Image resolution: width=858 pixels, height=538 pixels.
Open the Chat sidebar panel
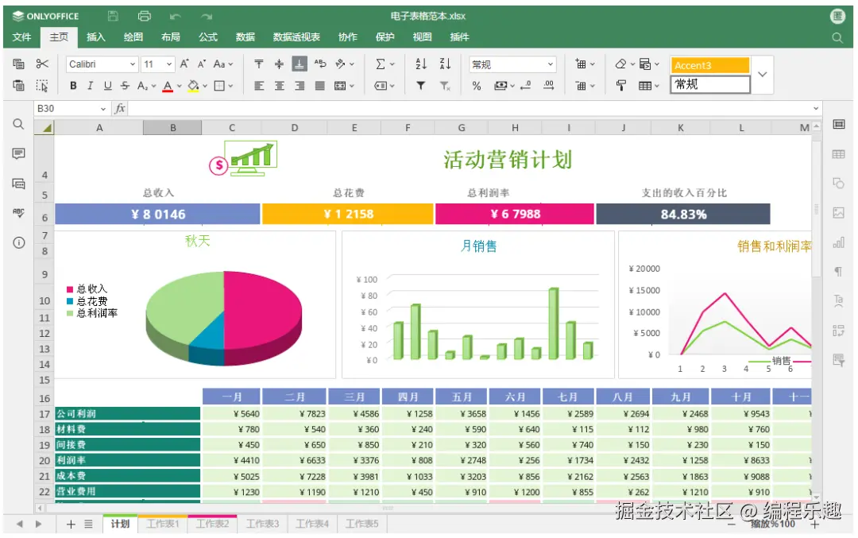[18, 184]
